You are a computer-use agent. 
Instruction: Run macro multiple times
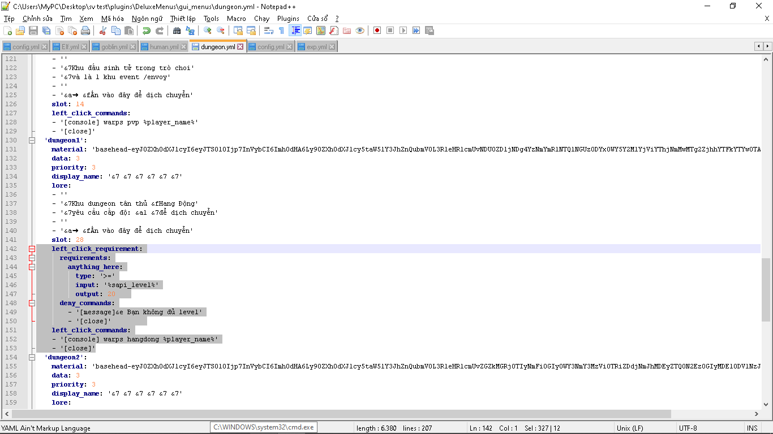[416, 31]
